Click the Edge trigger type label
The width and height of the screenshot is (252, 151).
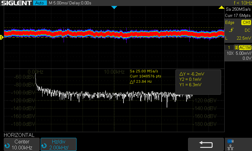(x=230, y=22)
